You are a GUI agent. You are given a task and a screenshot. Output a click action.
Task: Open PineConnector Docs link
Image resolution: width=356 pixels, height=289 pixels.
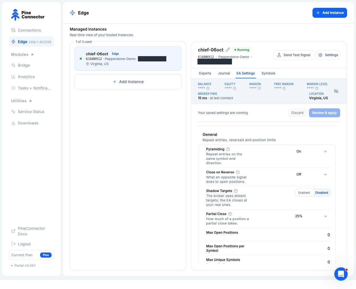tap(31, 231)
